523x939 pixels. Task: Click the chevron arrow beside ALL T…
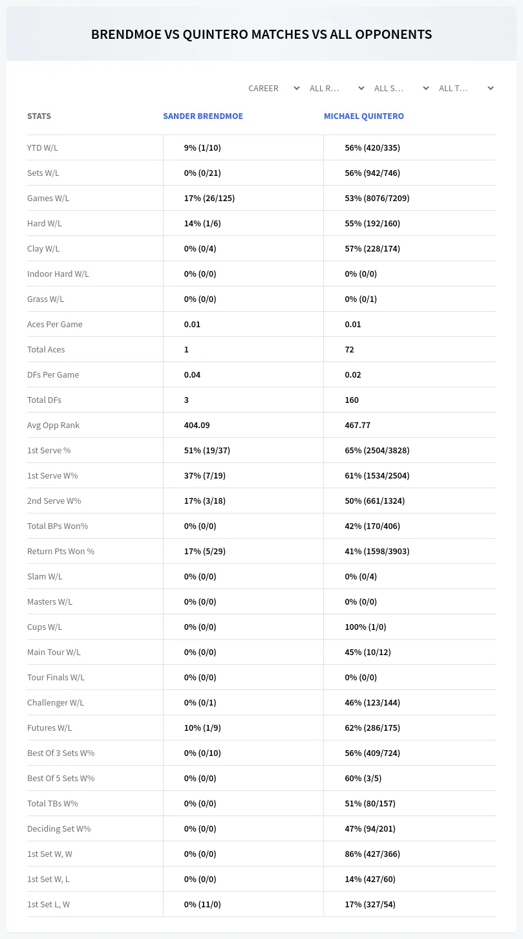coord(490,89)
